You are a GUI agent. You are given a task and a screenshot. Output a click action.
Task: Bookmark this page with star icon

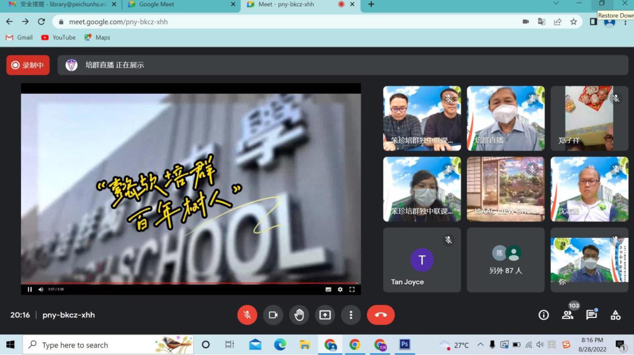tap(573, 22)
